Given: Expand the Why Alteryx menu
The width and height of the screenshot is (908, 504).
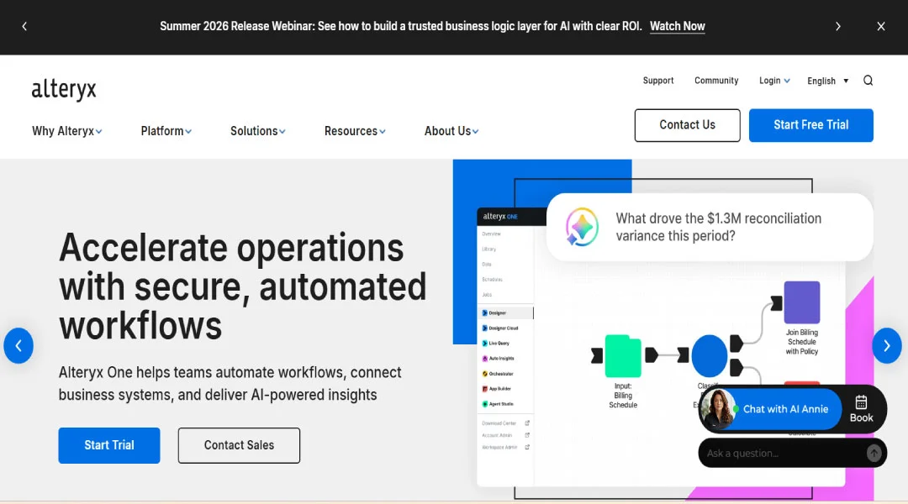Looking at the screenshot, I should click(x=66, y=131).
